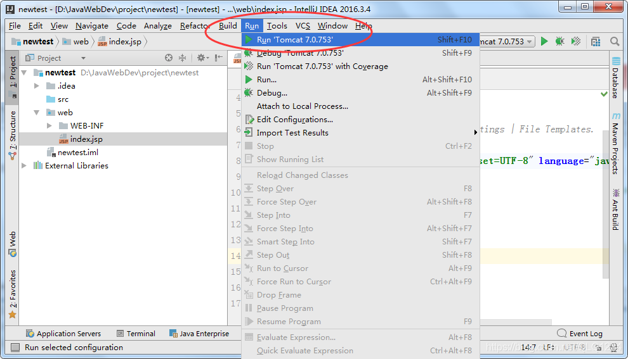Close the open Run menu
This screenshot has width=628, height=359.
252,25
